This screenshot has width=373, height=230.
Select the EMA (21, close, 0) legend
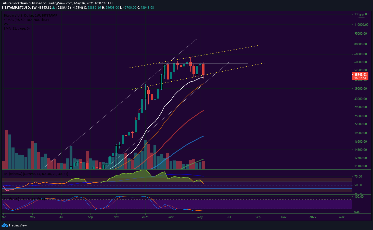coord(17,29)
